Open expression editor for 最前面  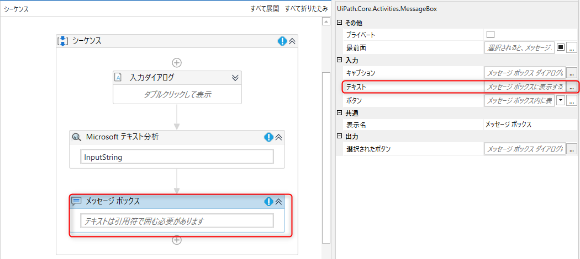pyautogui.click(x=572, y=47)
